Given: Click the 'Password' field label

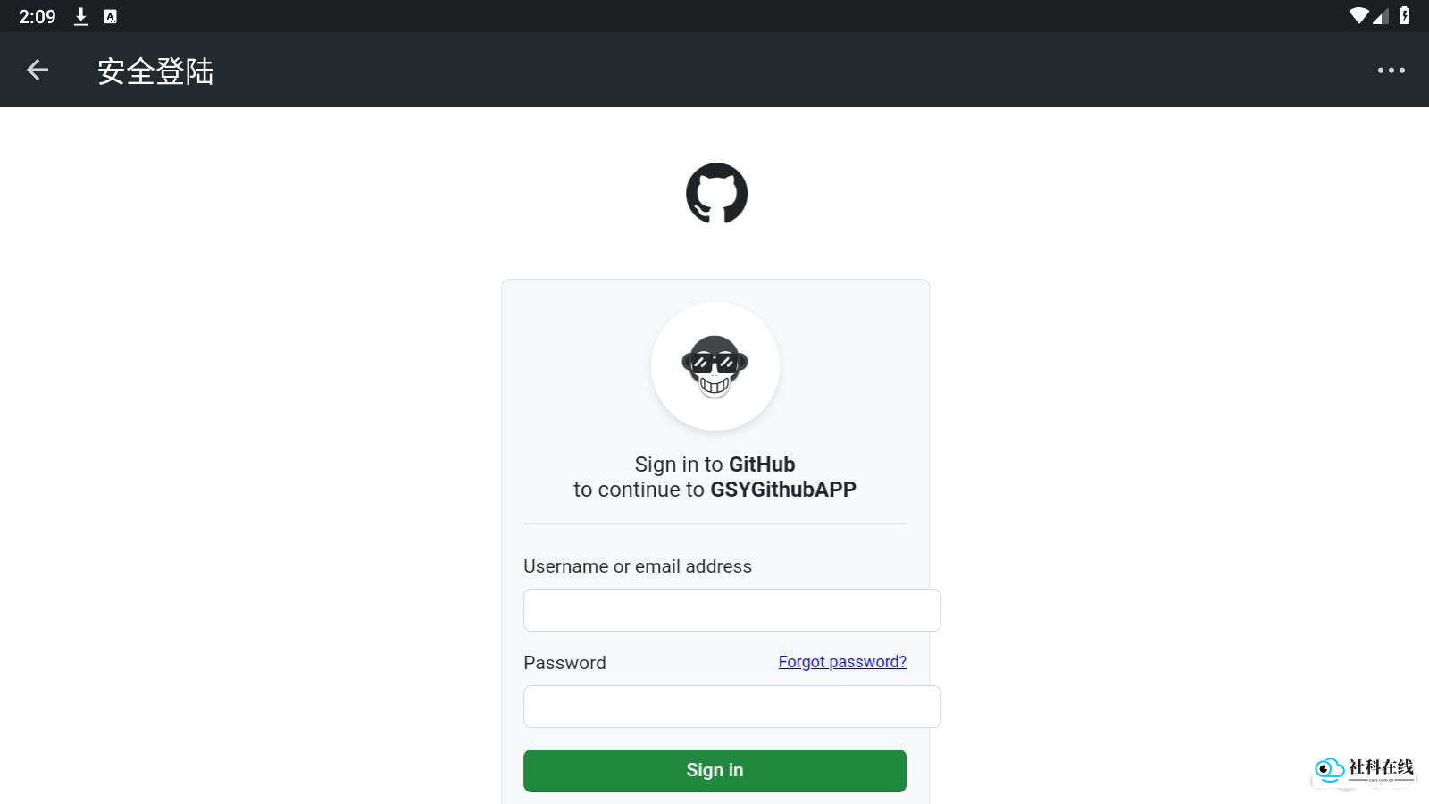Looking at the screenshot, I should 564,663.
